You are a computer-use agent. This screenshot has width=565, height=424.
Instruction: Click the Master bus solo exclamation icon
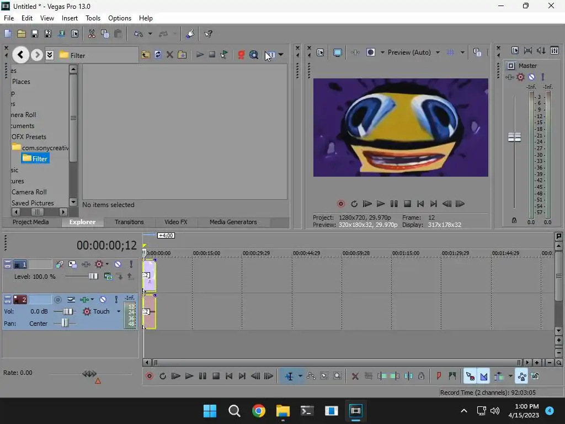(543, 77)
